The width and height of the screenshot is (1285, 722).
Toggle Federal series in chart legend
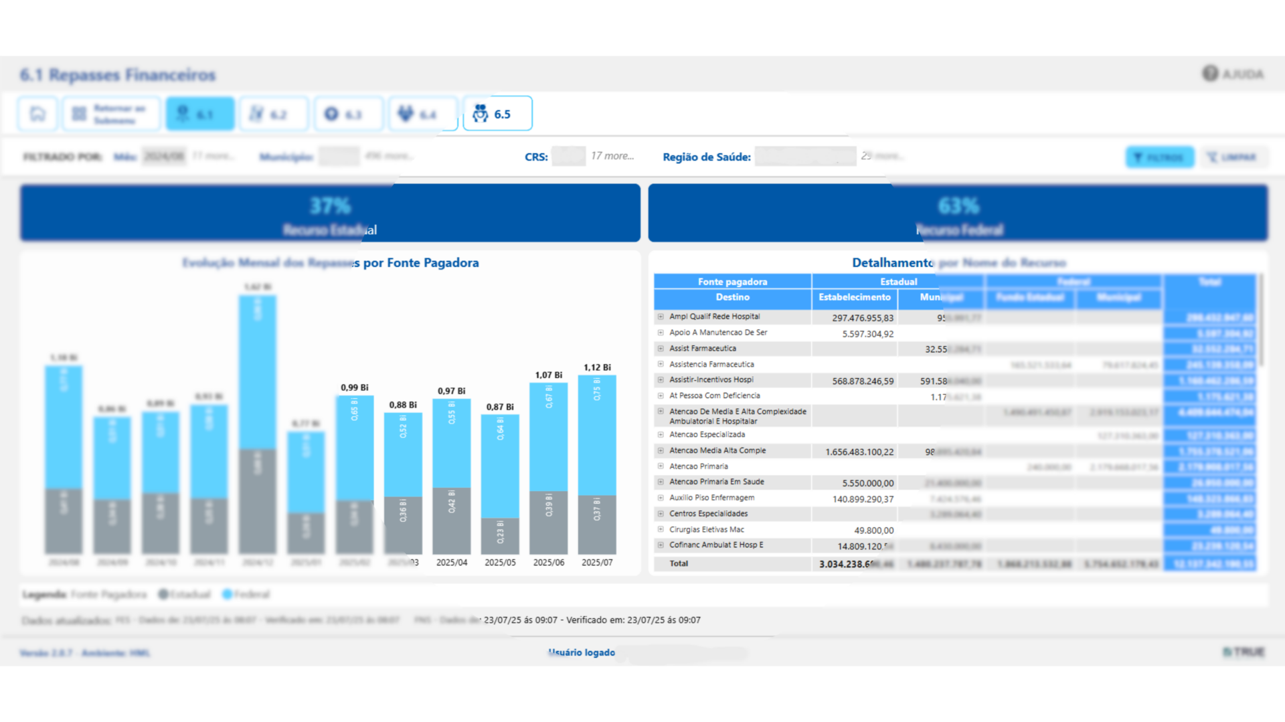tap(228, 594)
